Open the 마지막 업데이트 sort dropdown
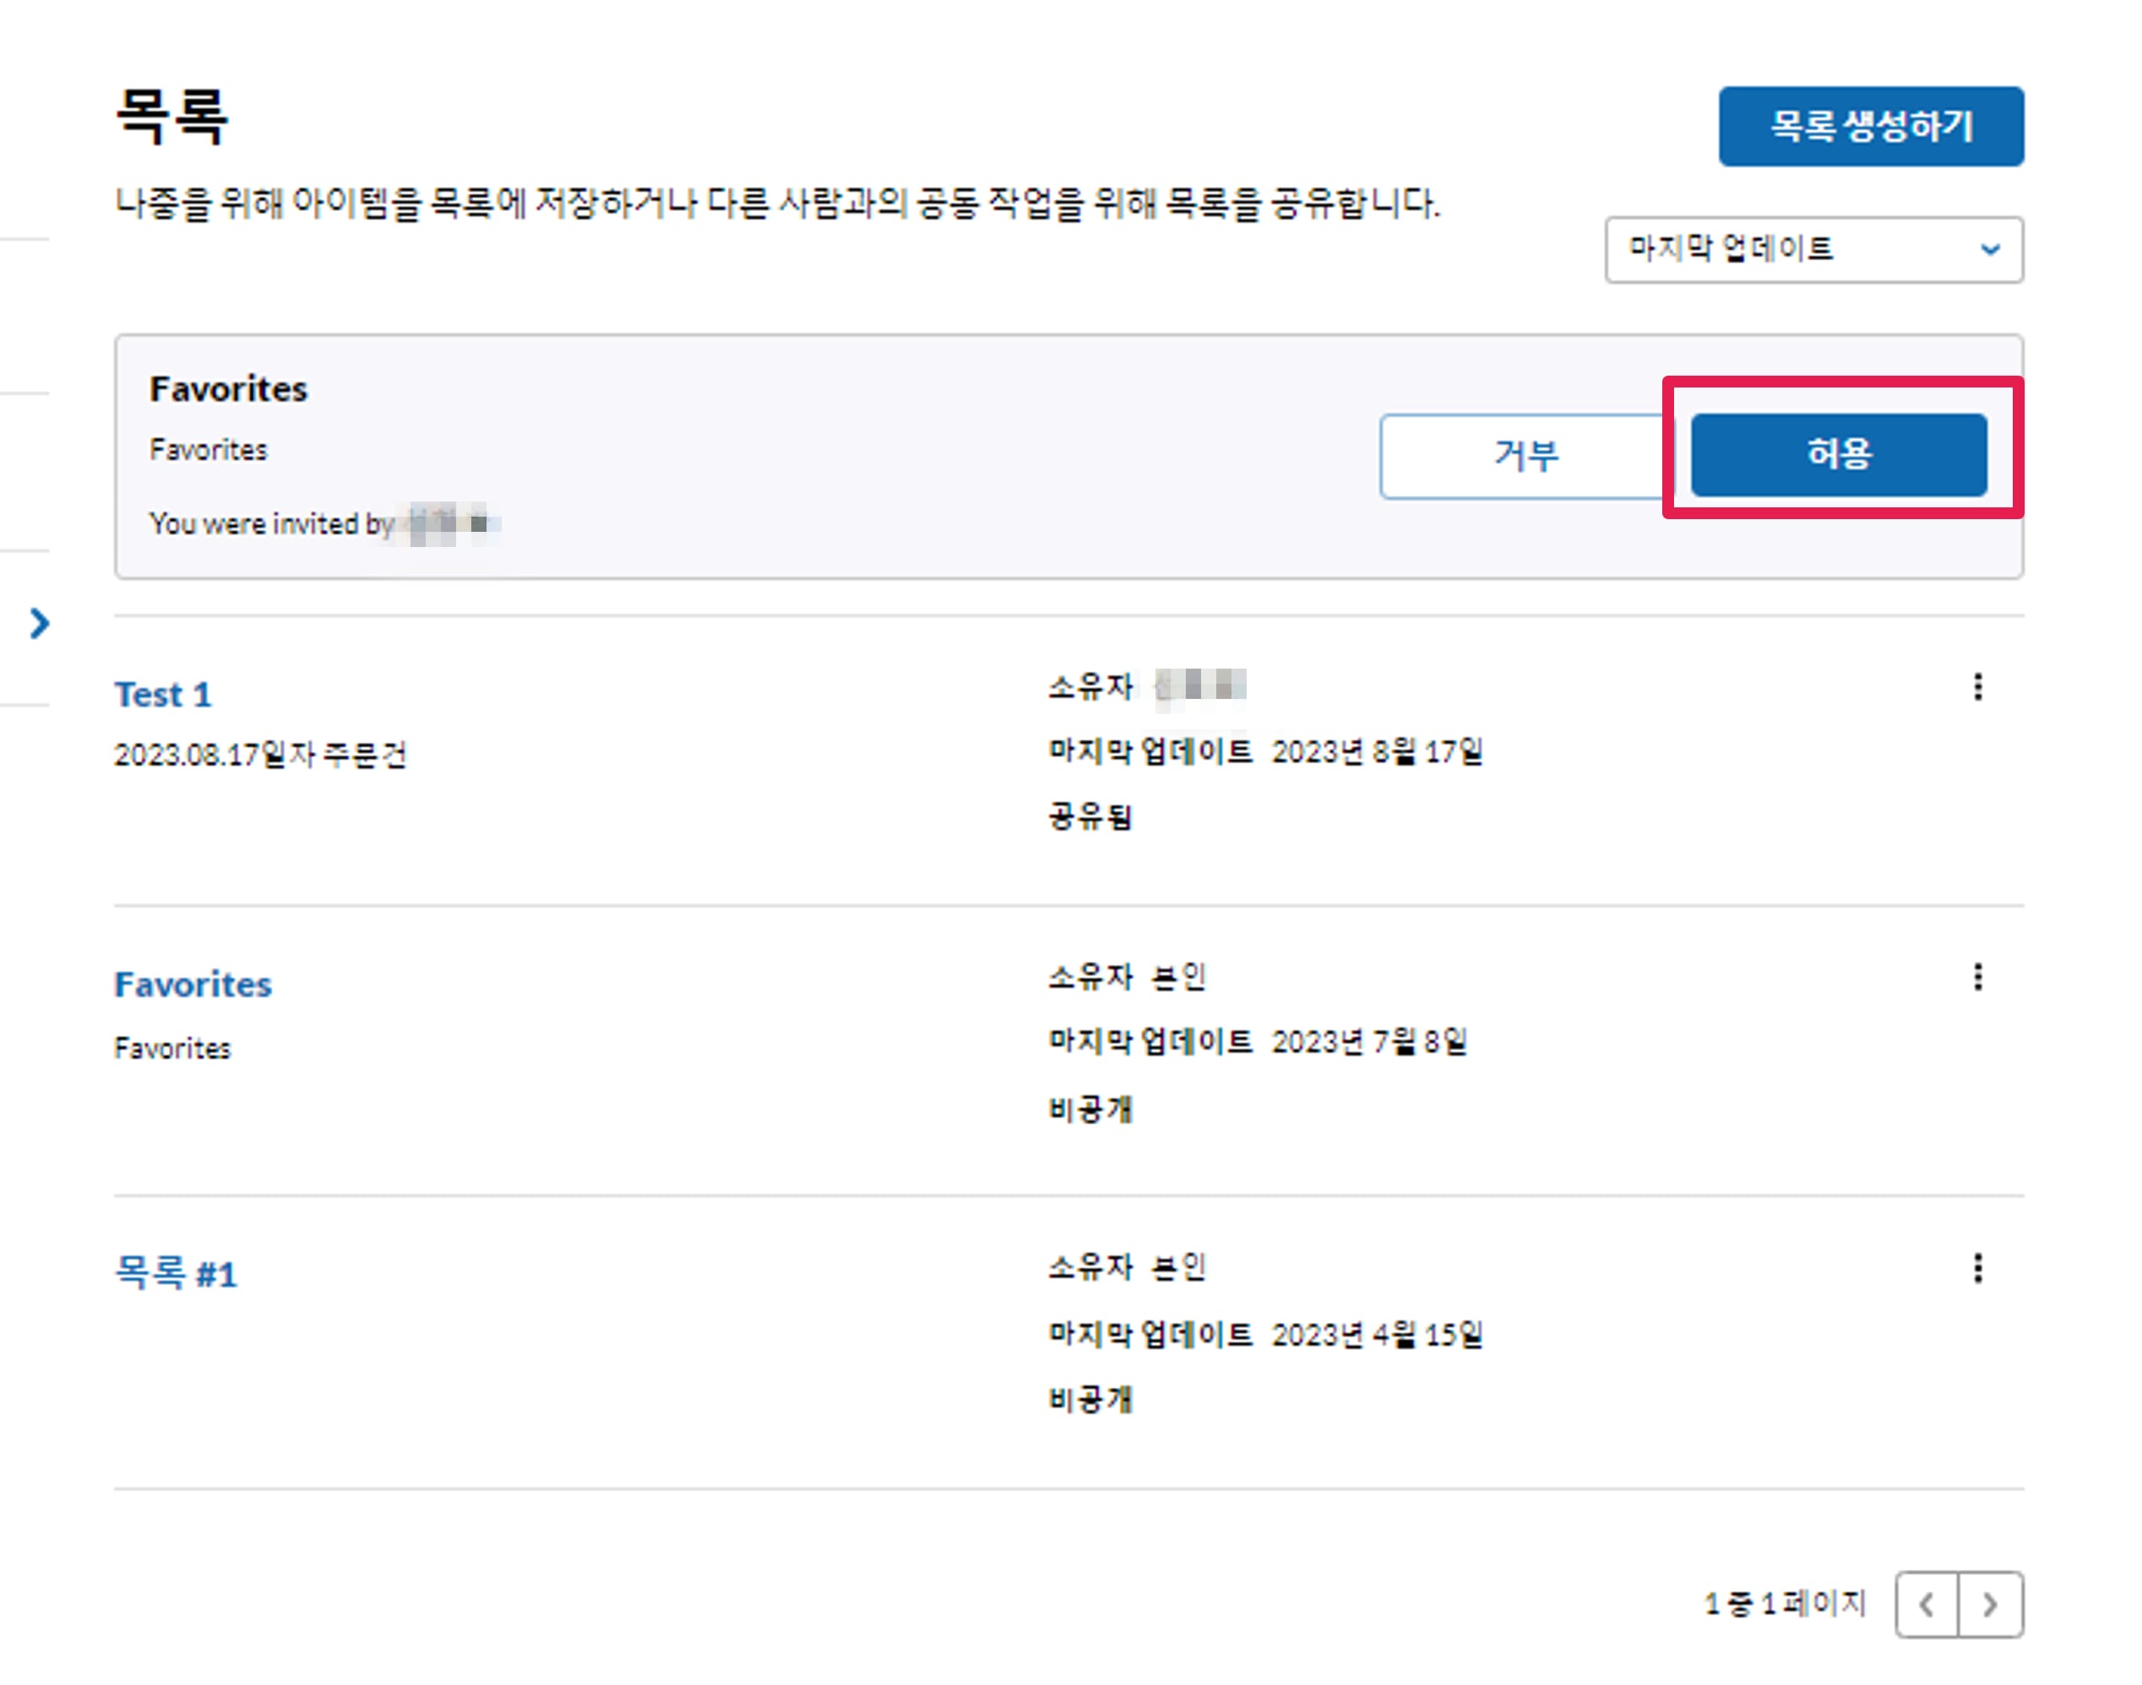The height and width of the screenshot is (1685, 2142). click(x=1813, y=250)
